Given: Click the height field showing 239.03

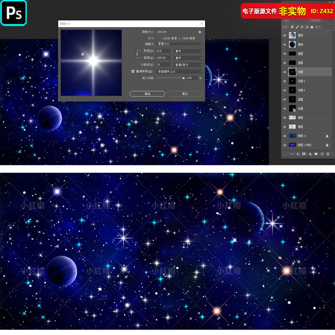Looking at the screenshot, I should [x=164, y=58].
